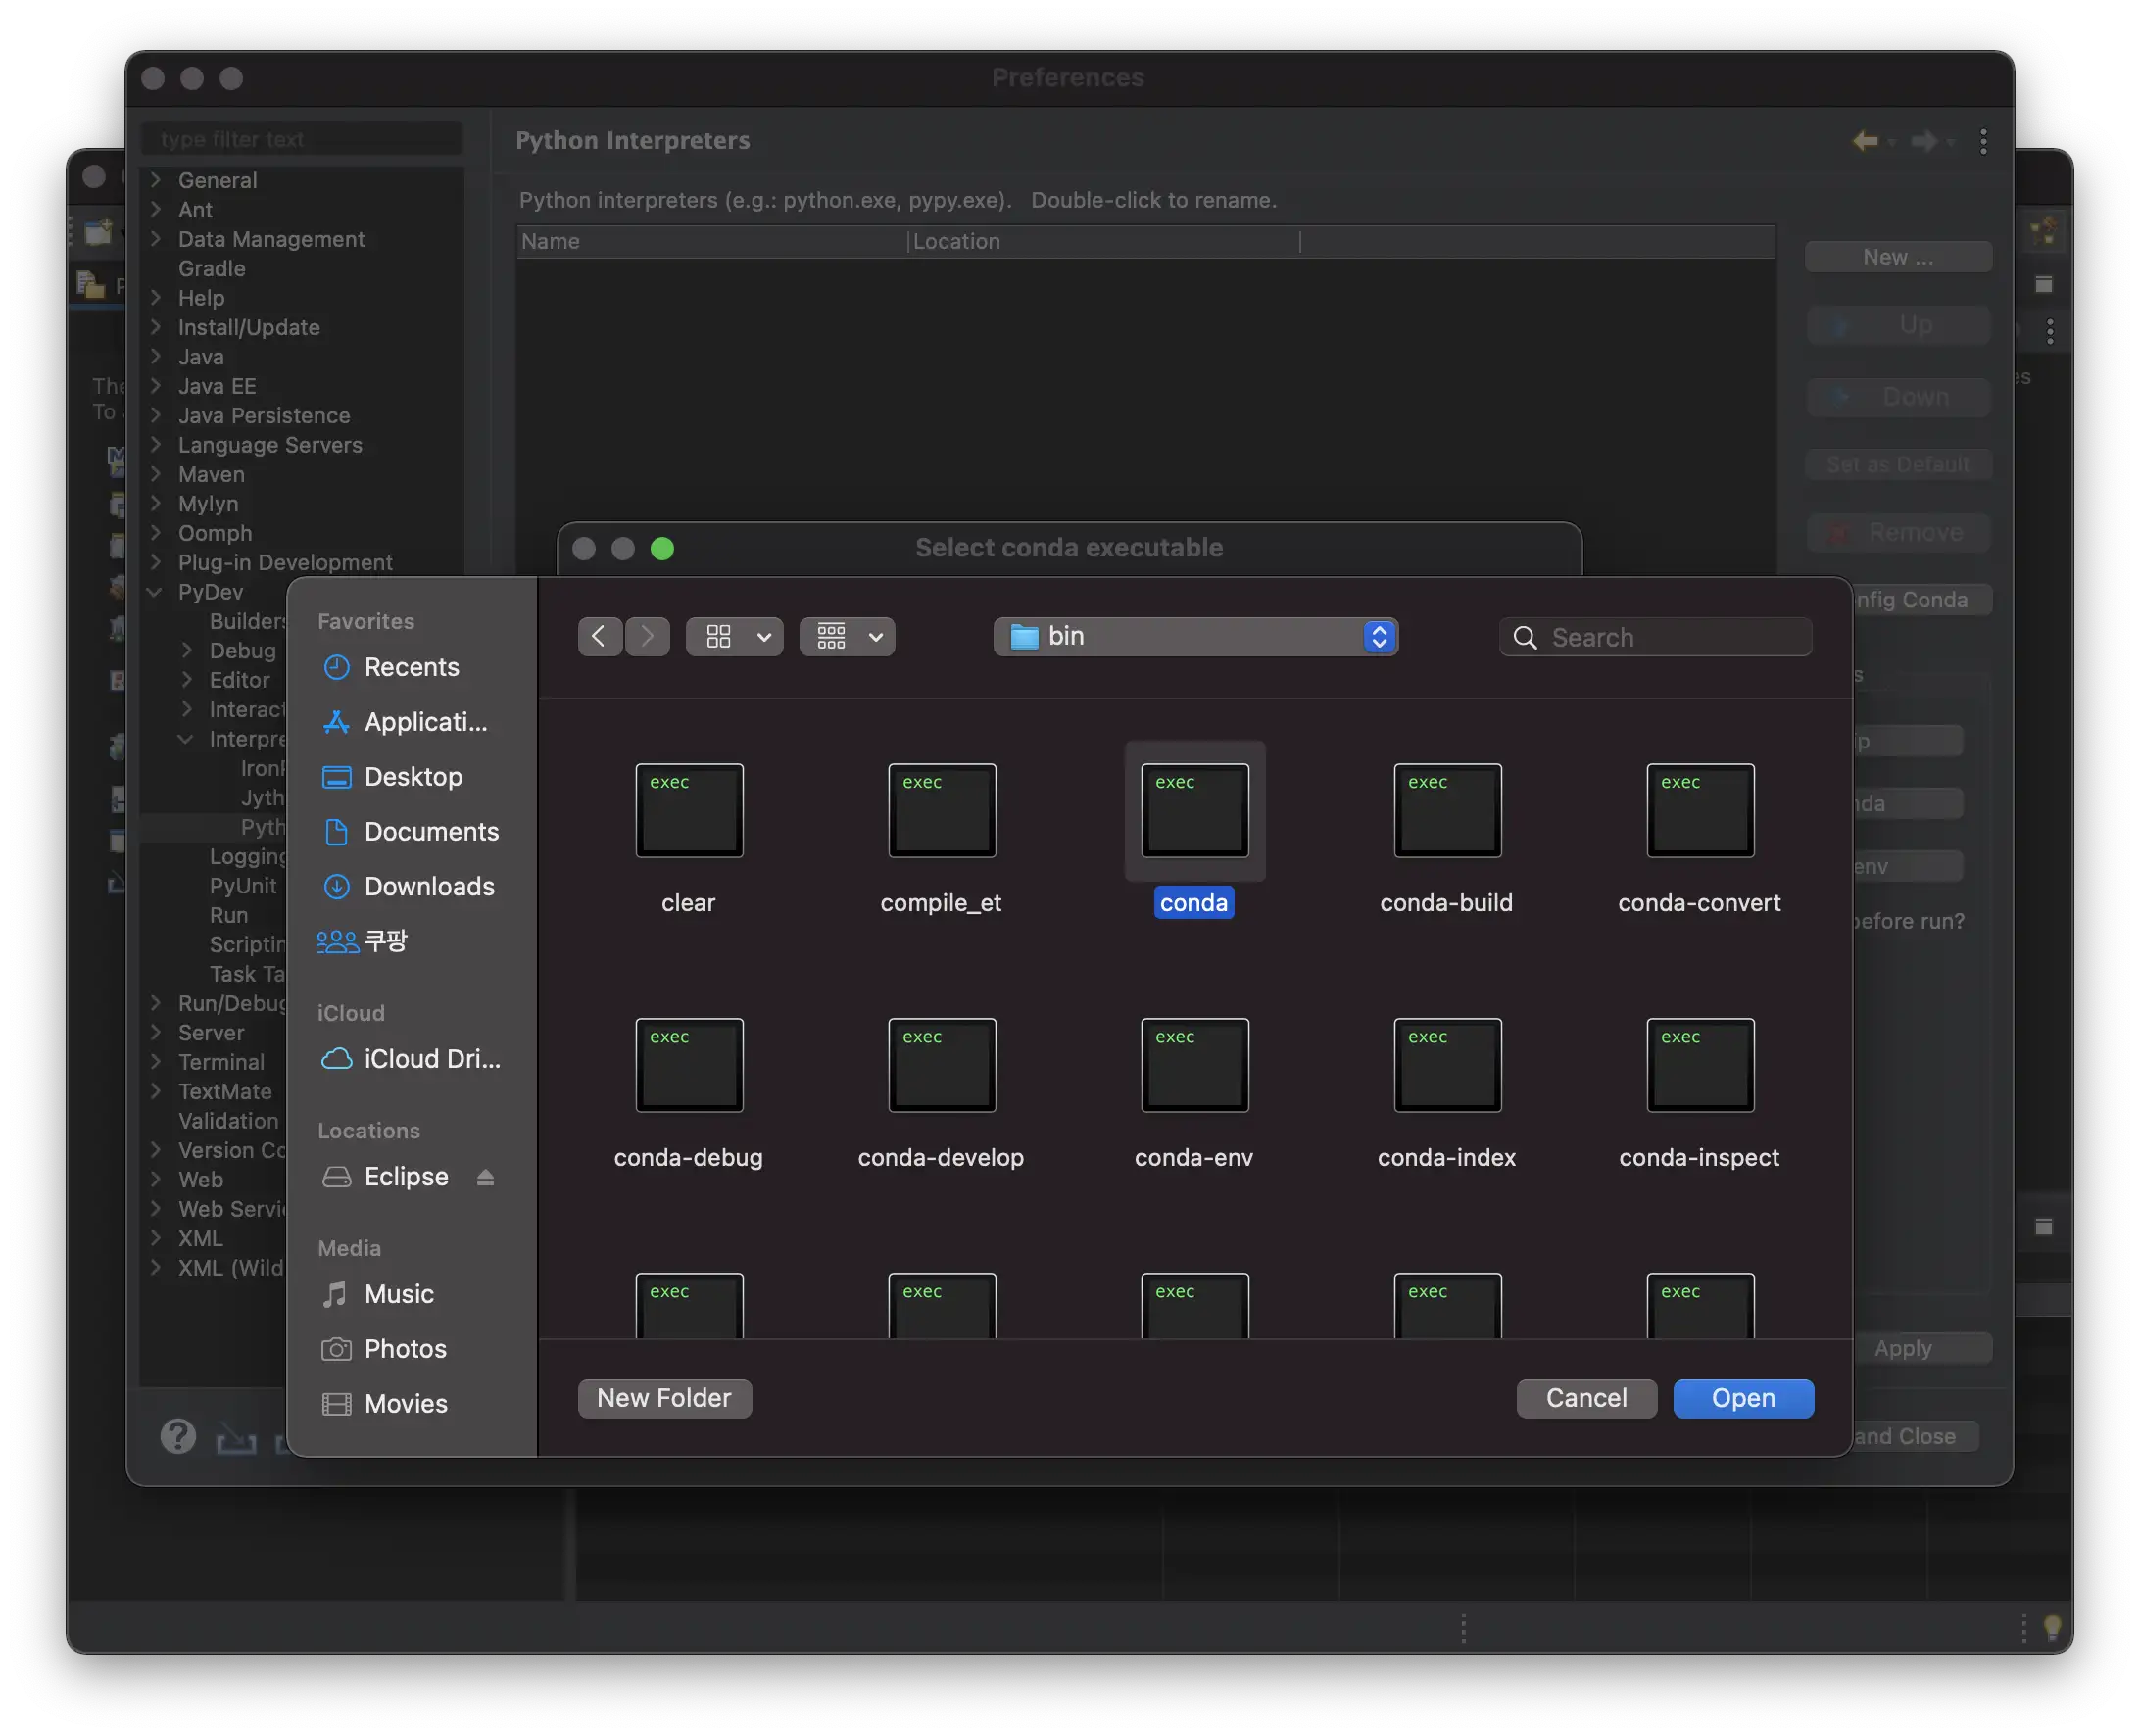Select Documents in Favorites list
The image size is (2140, 1736).
point(430,831)
